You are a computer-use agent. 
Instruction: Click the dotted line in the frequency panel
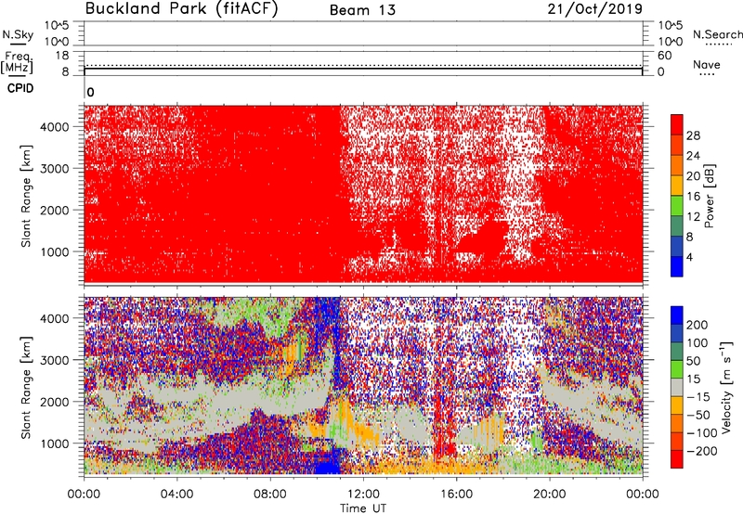pos(363,65)
